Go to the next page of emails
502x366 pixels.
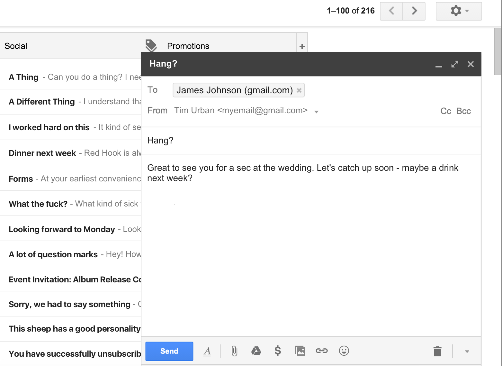pyautogui.click(x=414, y=11)
